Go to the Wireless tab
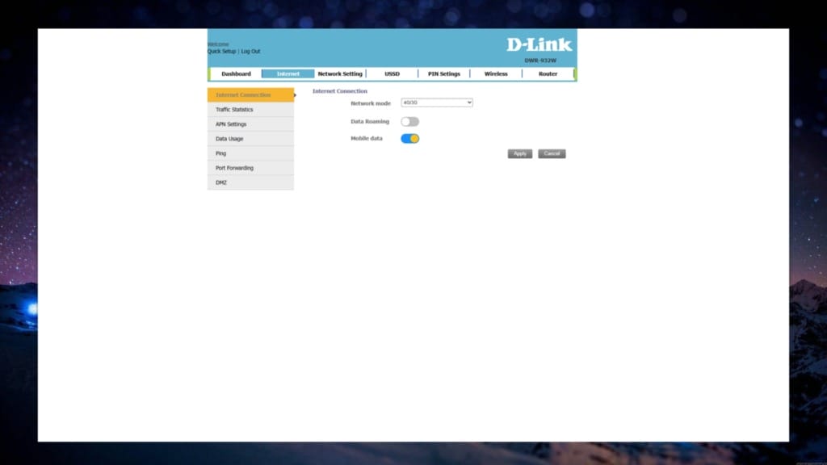The image size is (827, 465). pos(495,73)
